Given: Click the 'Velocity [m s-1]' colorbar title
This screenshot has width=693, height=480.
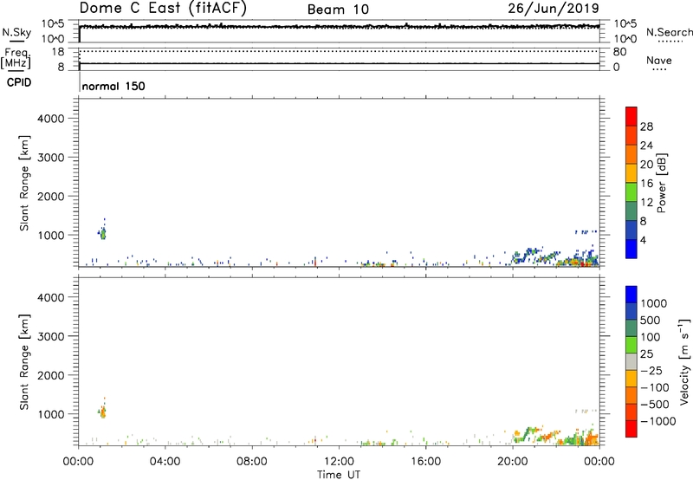Looking at the screenshot, I should (683, 361).
